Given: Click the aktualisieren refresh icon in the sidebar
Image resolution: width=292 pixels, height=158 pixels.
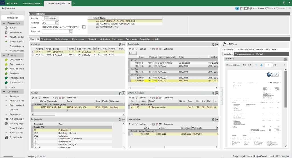Looking at the screenshot, I should [6, 32].
